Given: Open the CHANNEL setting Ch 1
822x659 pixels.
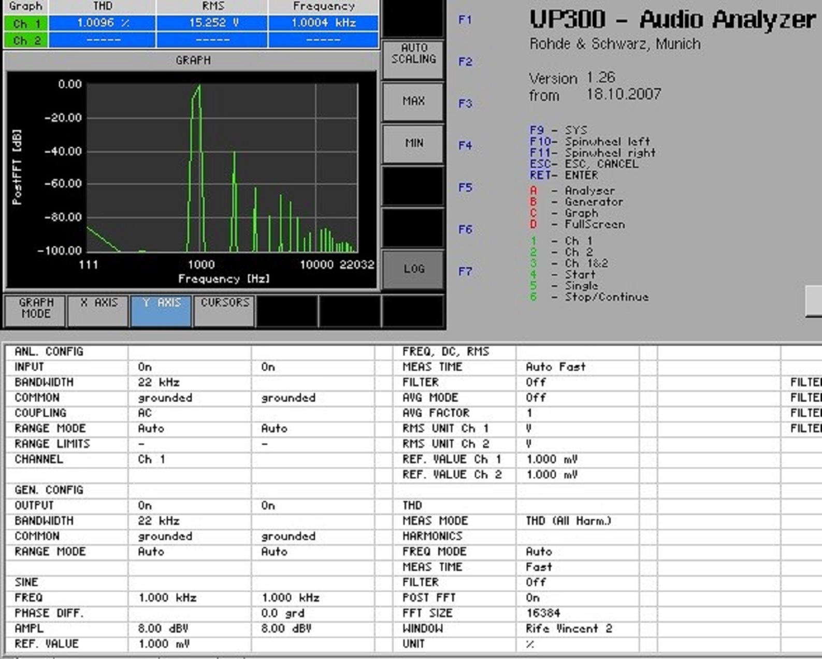Looking at the screenshot, I should pos(151,459).
